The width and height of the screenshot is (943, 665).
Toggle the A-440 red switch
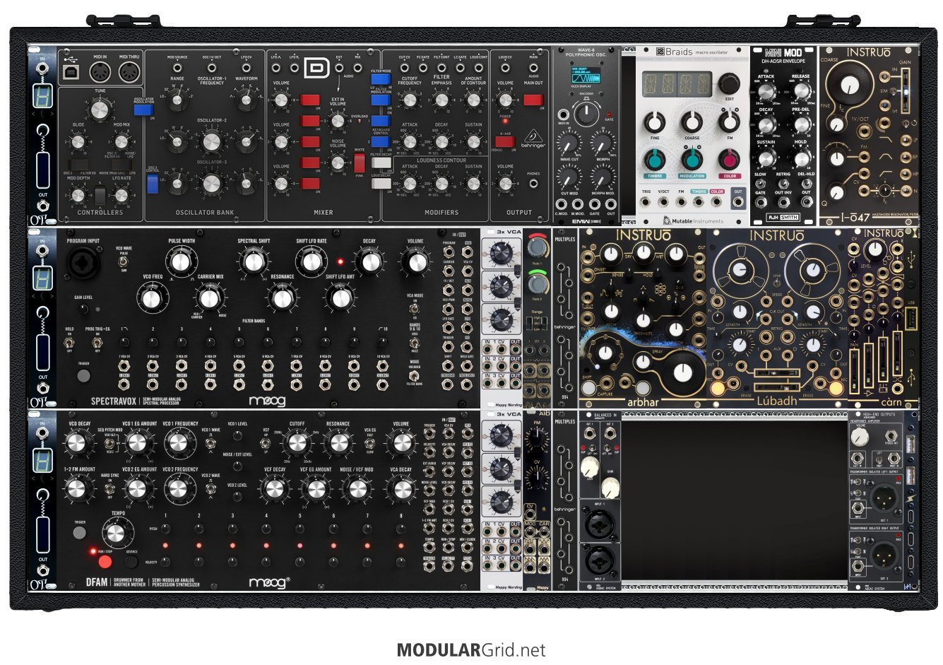[505, 141]
